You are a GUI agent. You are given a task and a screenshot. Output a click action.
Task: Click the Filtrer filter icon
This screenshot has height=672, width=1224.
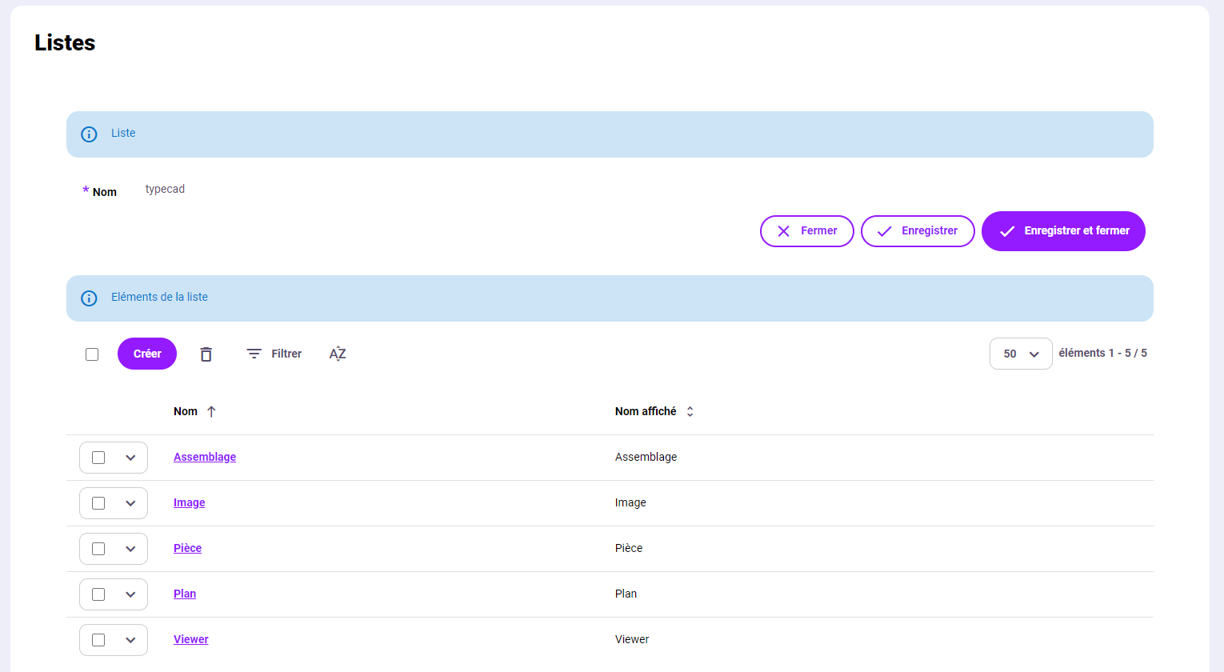[x=254, y=354]
